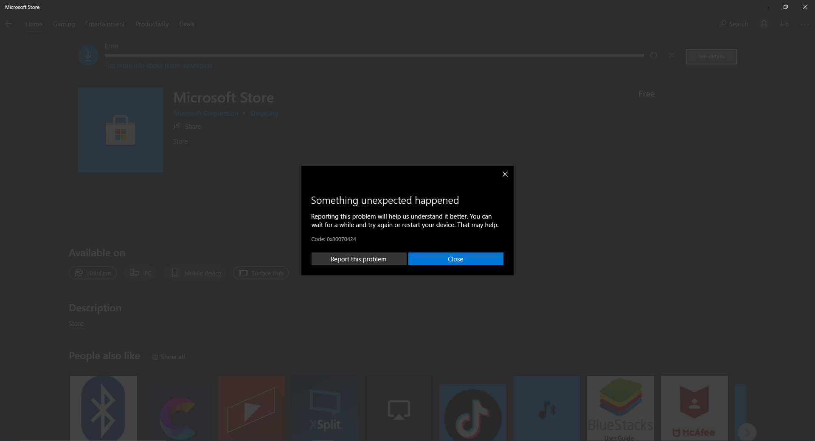Open the Deals tab
Image resolution: width=815 pixels, height=441 pixels.
click(187, 24)
